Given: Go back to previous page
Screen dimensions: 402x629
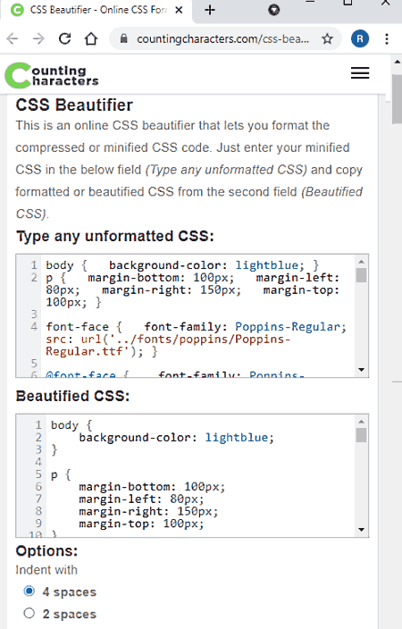Looking at the screenshot, I should coord(13,39).
